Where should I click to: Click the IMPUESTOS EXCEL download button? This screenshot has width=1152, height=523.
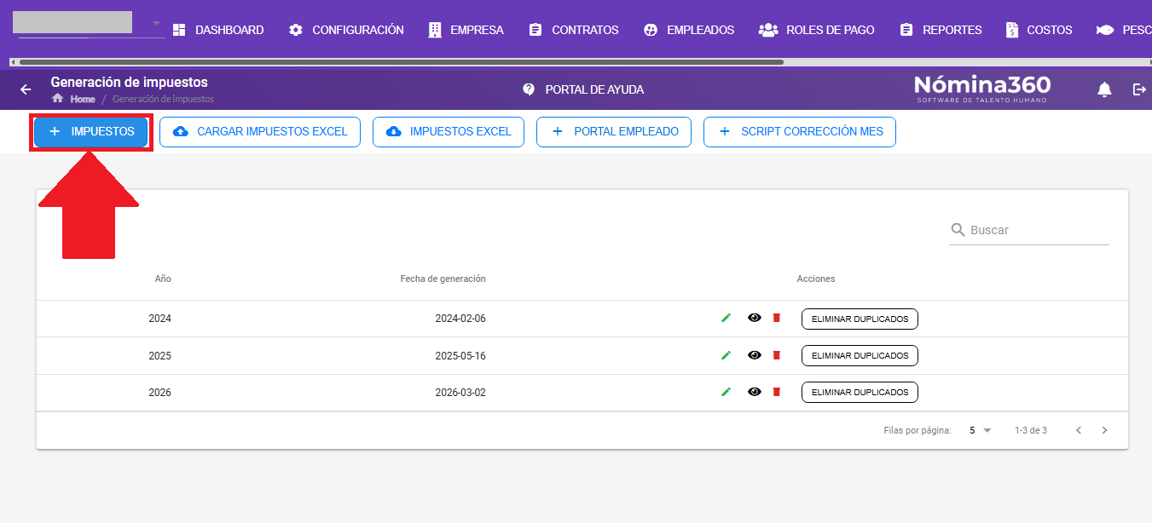point(449,132)
